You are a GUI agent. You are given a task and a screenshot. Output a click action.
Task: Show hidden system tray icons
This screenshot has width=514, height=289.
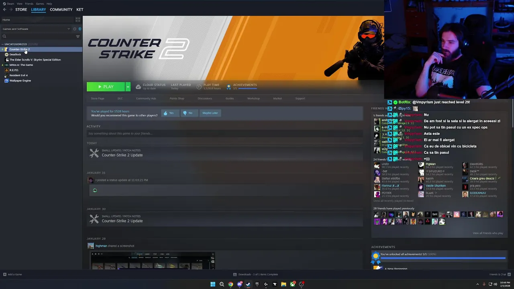(477, 284)
